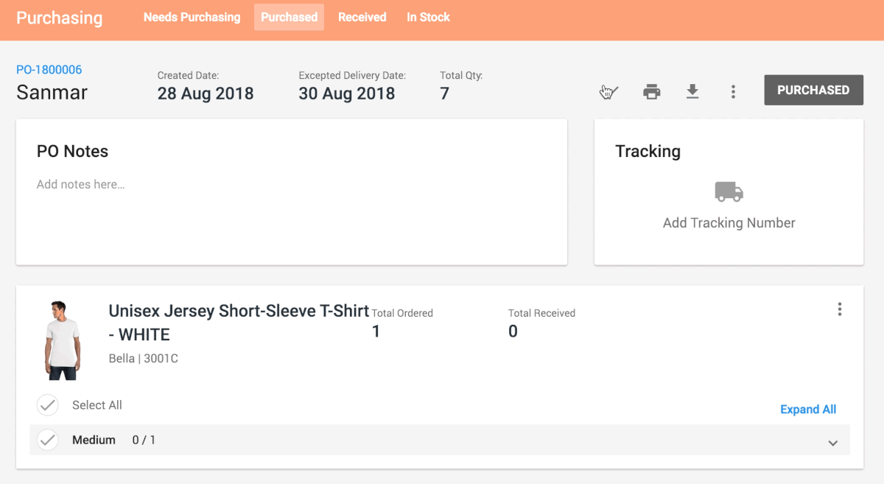The height and width of the screenshot is (484, 884).
Task: Open PO-1800006 link
Action: (x=49, y=70)
